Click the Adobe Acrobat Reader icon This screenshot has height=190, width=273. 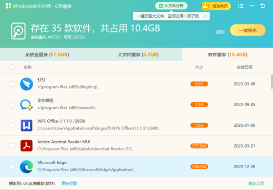coord(26,146)
